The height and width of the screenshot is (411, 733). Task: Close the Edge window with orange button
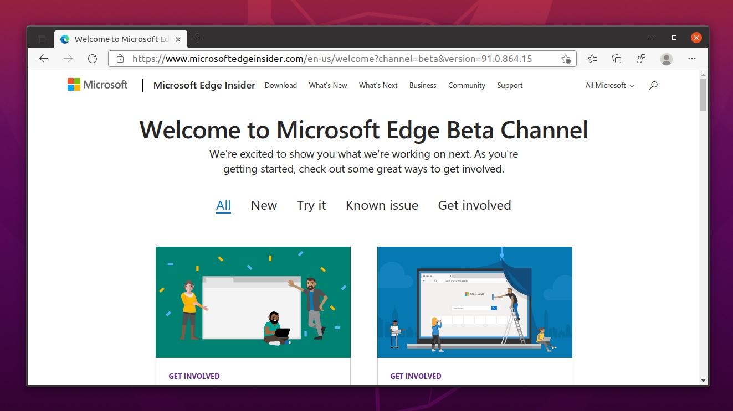point(696,38)
